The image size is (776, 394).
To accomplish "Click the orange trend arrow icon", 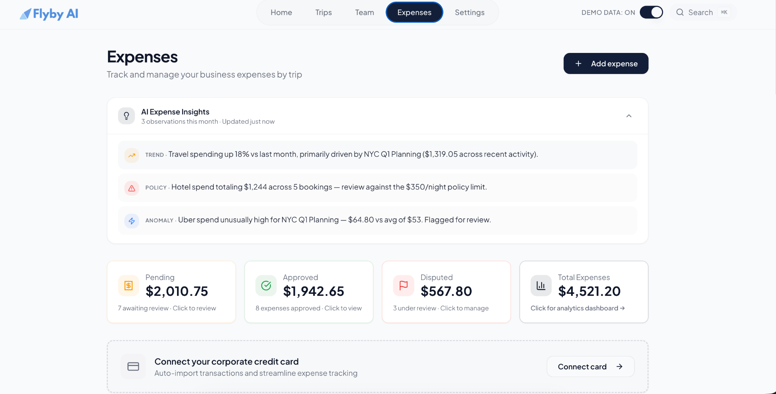I will click(x=132, y=155).
